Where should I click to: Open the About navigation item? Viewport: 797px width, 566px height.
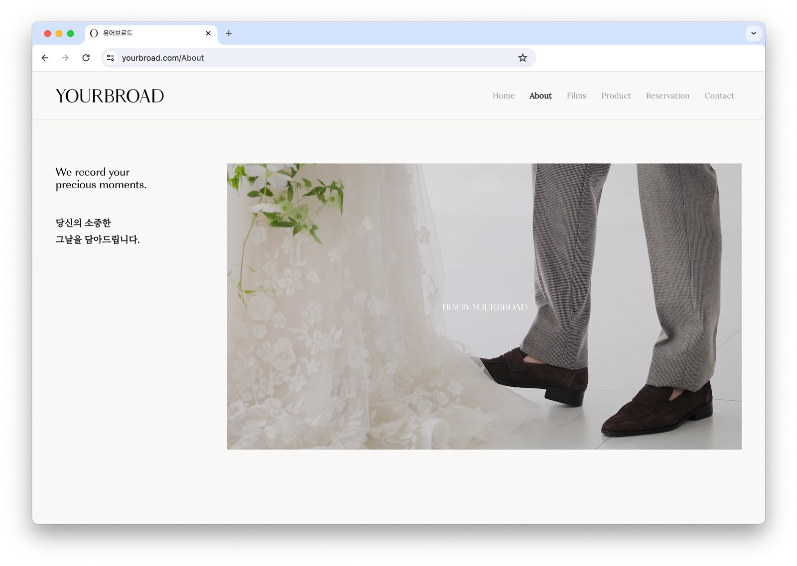tap(540, 96)
